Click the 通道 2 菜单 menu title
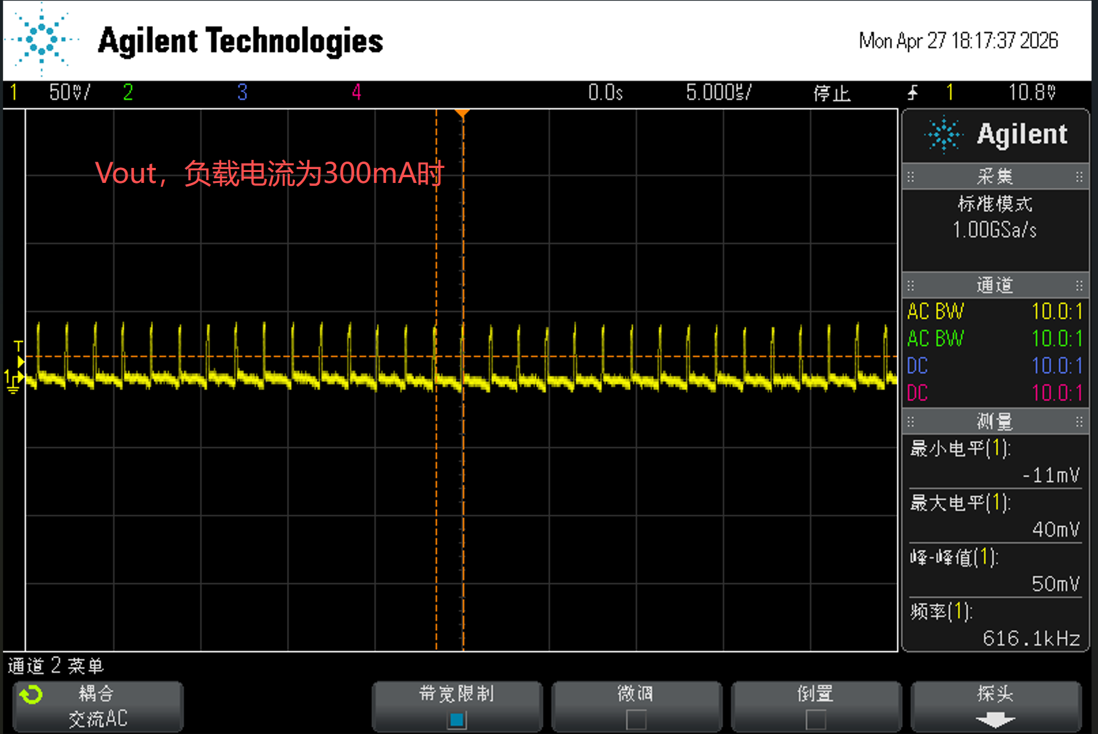Image resolution: width=1098 pixels, height=734 pixels. pos(56,666)
